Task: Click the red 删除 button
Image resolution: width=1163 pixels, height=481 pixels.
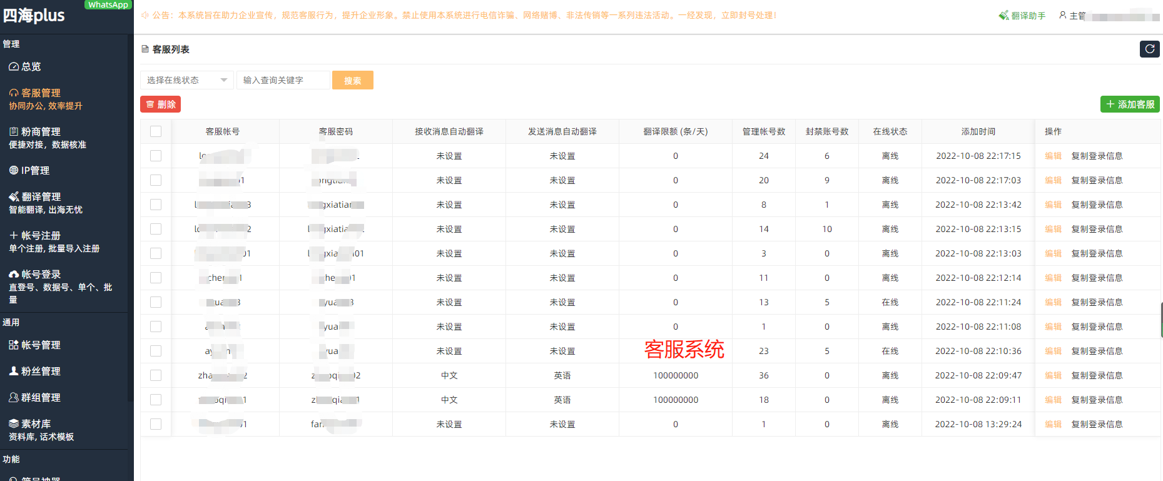Action: 160,104
